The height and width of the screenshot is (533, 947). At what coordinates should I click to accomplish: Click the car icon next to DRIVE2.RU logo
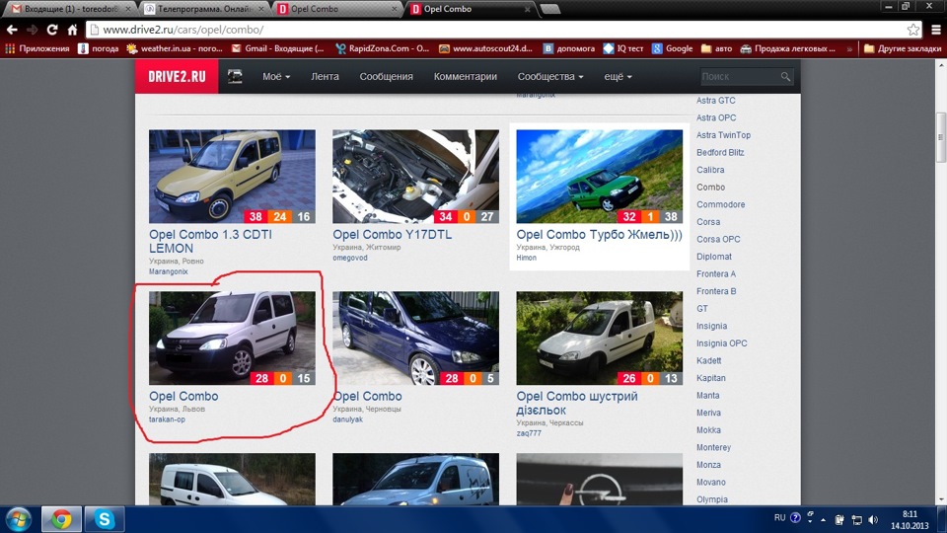pos(235,76)
